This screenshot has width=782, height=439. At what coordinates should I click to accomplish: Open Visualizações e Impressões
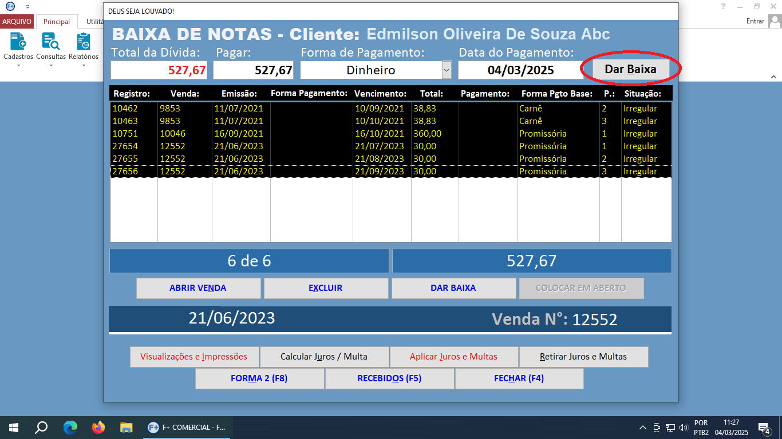pos(194,357)
